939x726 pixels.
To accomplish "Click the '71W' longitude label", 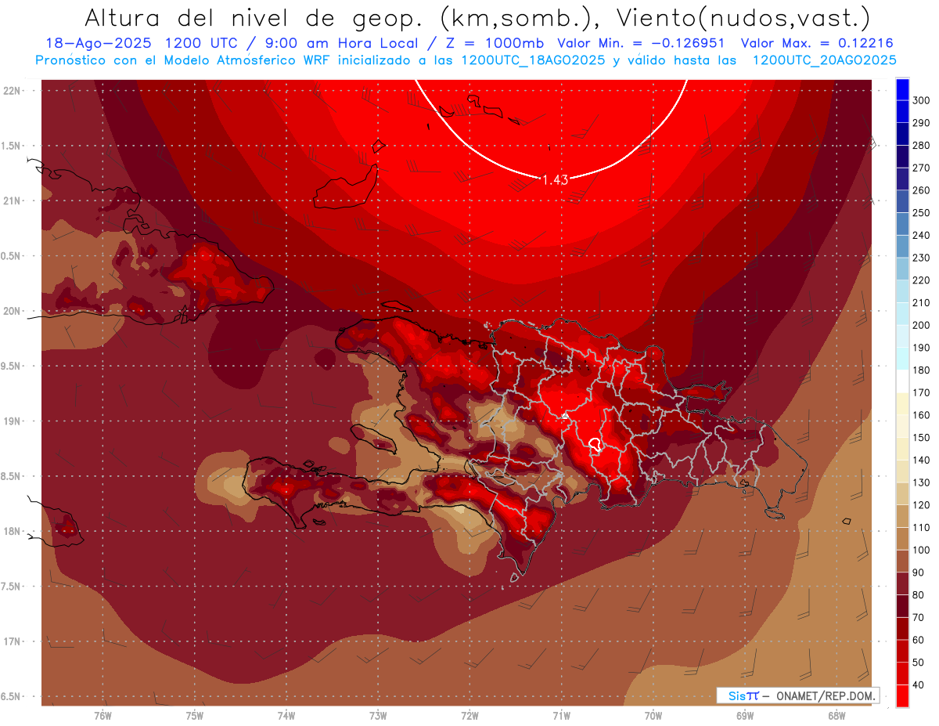I will click(561, 716).
